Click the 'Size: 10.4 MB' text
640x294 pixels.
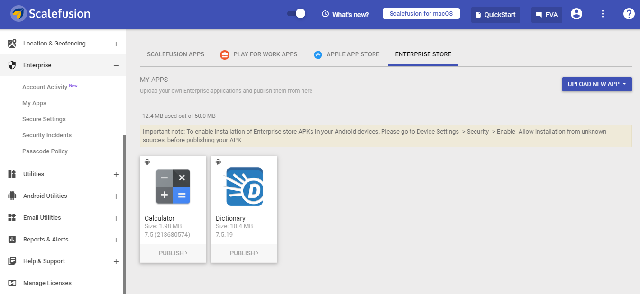234,226
